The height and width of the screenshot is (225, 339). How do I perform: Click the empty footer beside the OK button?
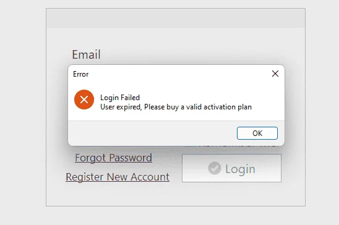tap(152, 134)
